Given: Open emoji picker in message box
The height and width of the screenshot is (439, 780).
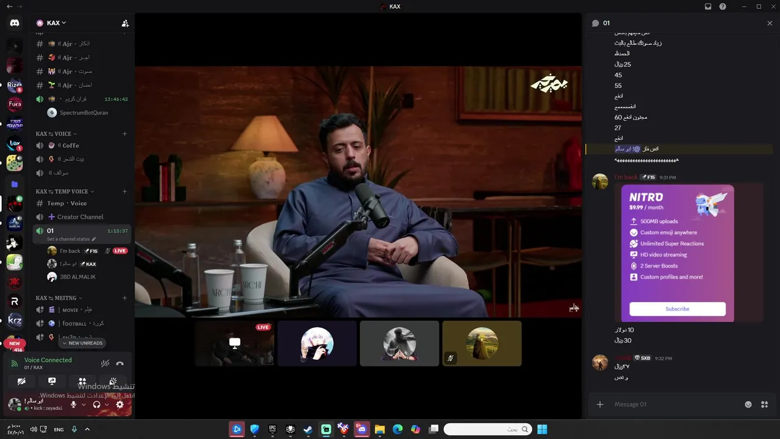Looking at the screenshot, I should 748,404.
